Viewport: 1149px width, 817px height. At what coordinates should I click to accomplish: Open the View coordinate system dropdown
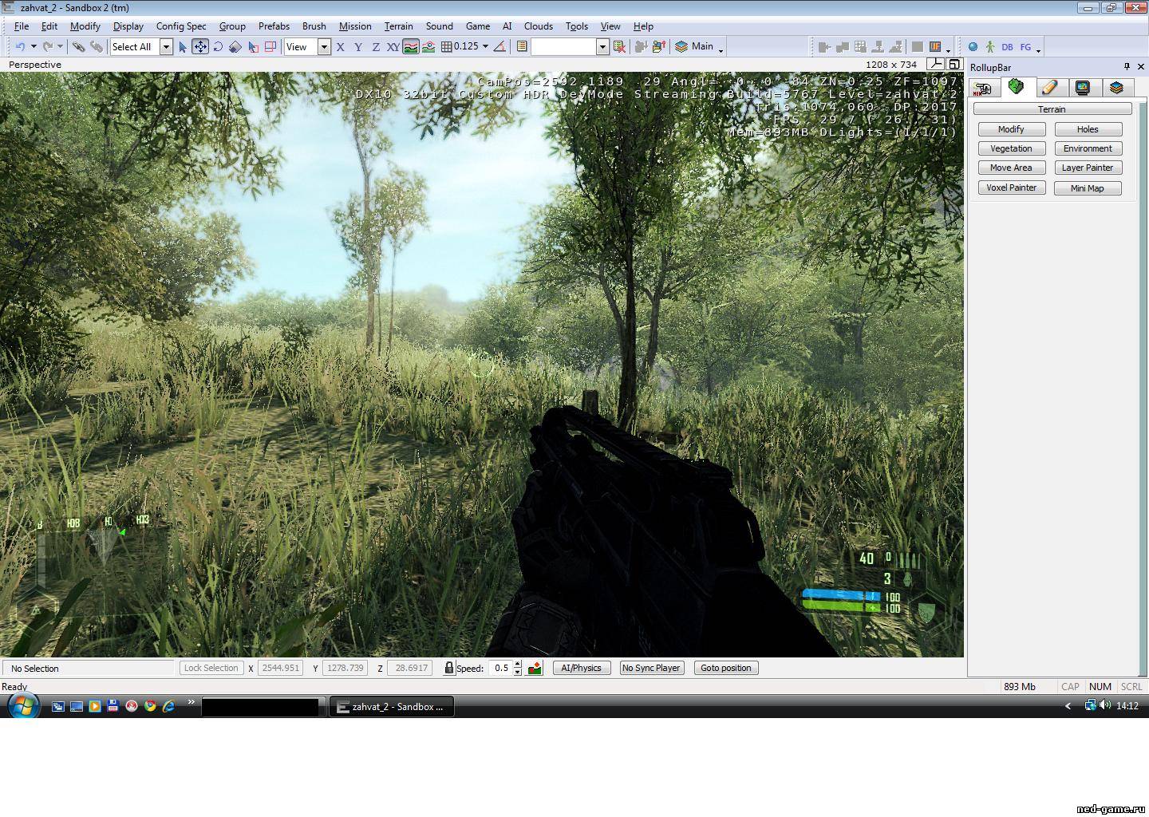324,47
